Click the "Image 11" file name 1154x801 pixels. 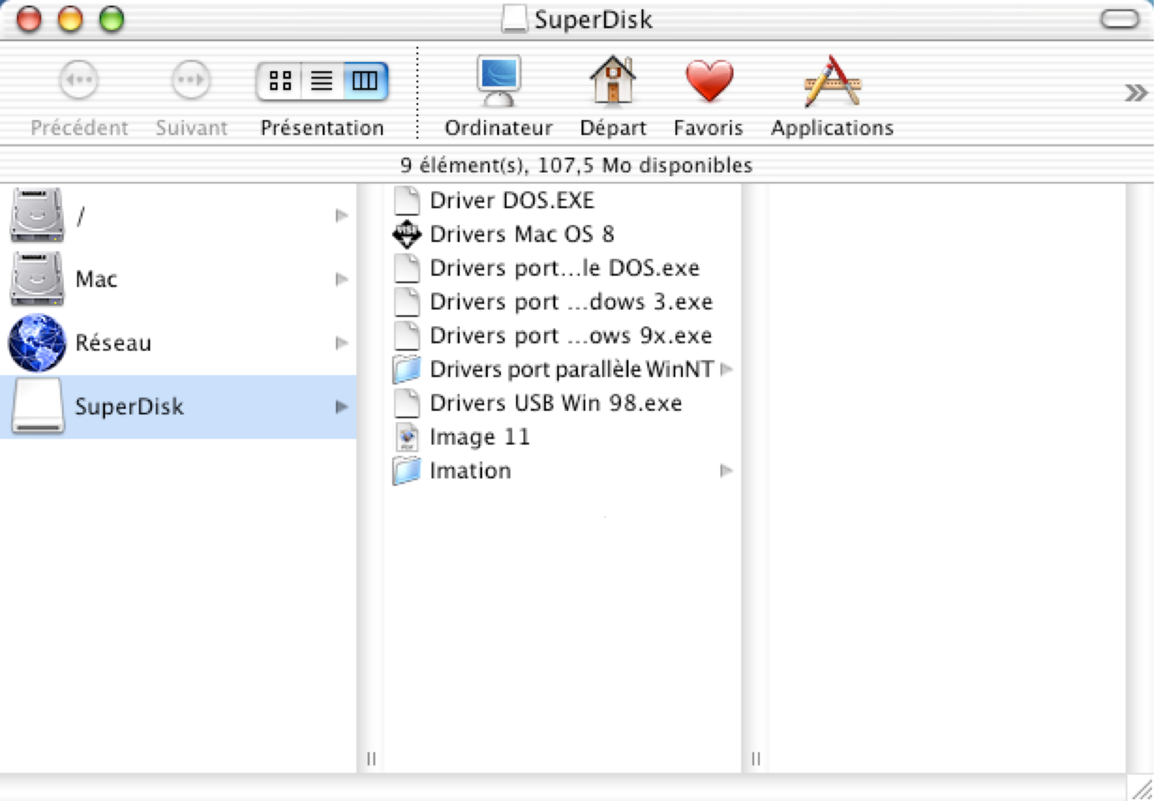pyautogui.click(x=480, y=437)
